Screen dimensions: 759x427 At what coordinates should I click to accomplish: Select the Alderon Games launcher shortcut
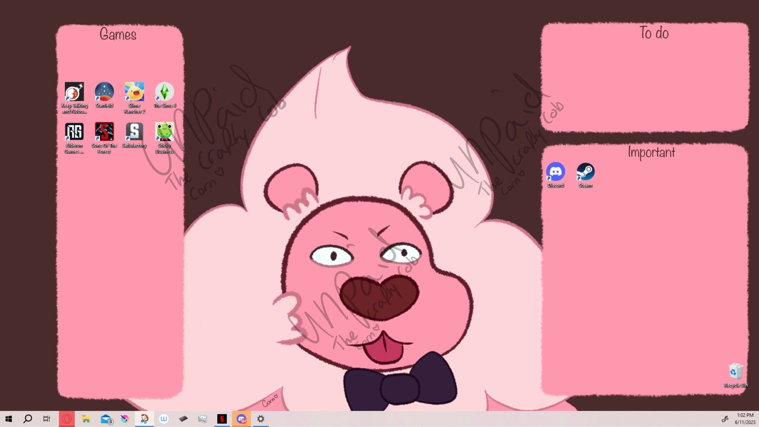(74, 138)
